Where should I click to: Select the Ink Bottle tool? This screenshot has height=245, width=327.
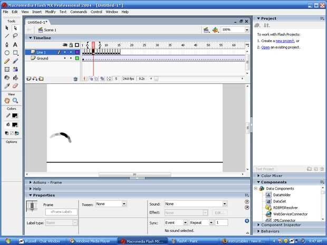pyautogui.click(x=7, y=77)
